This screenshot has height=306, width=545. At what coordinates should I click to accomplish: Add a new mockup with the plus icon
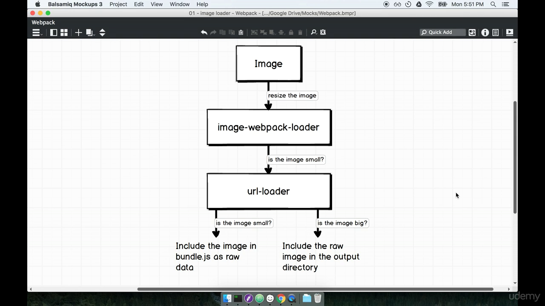coord(78,32)
